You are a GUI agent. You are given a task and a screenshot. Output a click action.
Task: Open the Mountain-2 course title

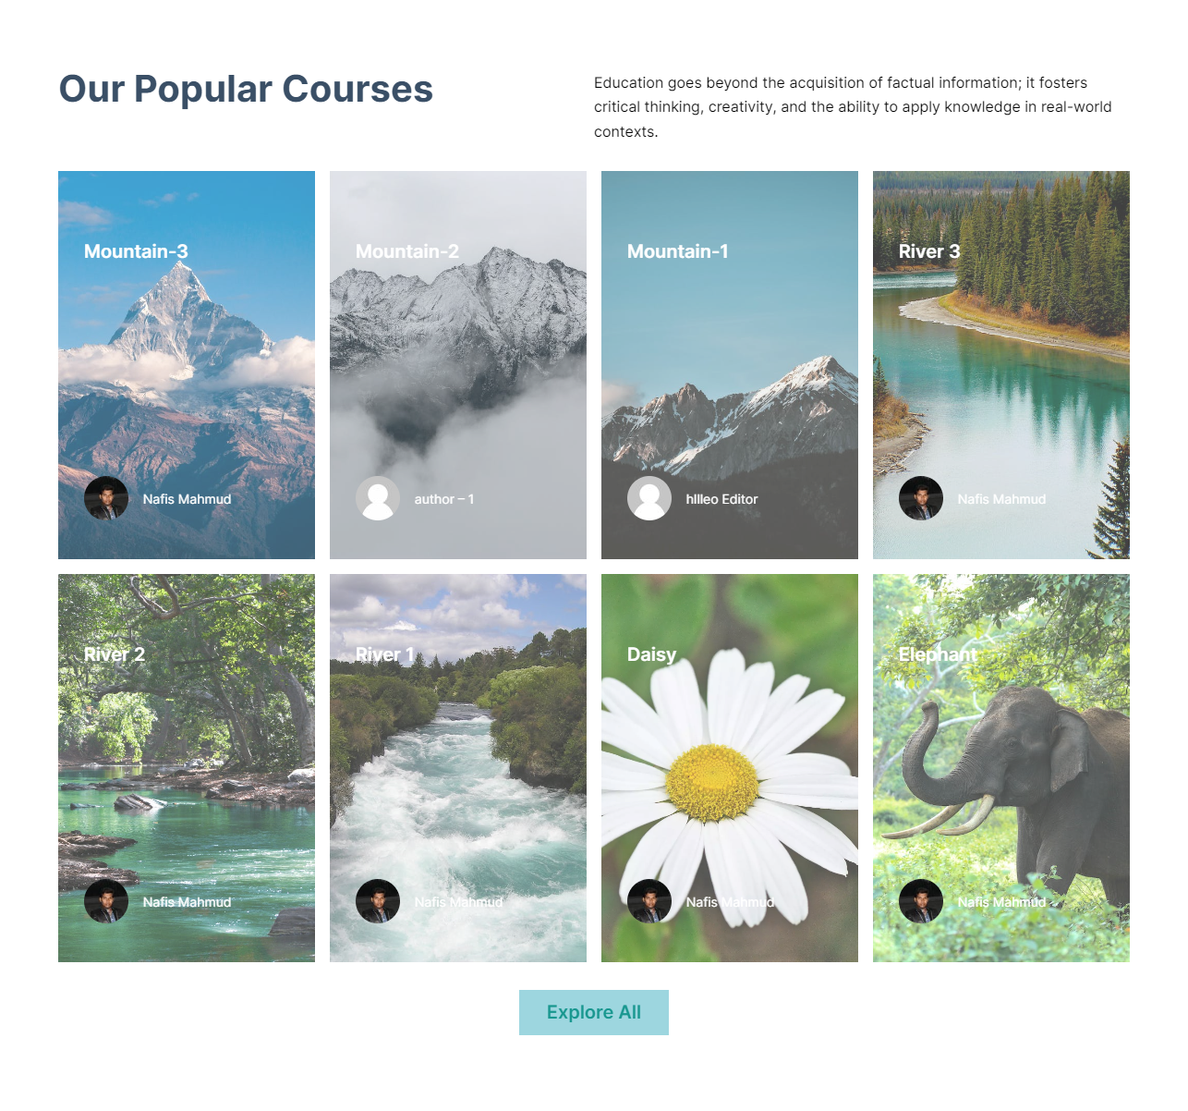point(407,251)
